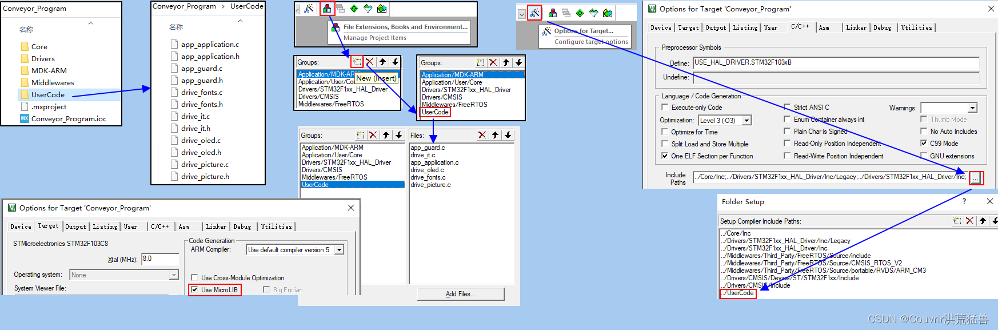
Task: Open the ARM Compiler version dropdown
Action: tap(340, 250)
